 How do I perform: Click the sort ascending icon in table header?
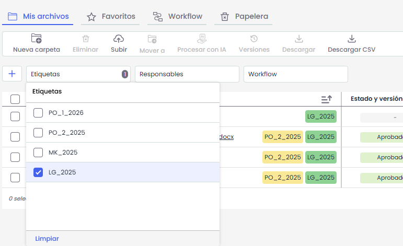coord(327,99)
